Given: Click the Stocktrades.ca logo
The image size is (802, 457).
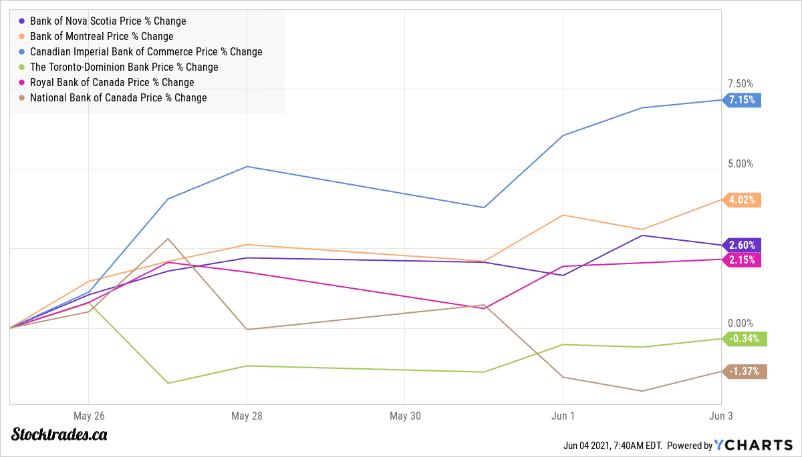Looking at the screenshot, I should (59, 434).
